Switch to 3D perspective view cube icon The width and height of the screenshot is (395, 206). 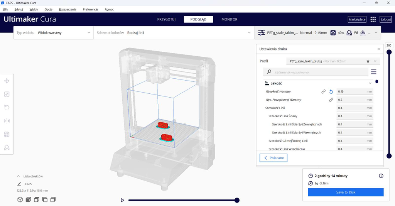coord(20,200)
